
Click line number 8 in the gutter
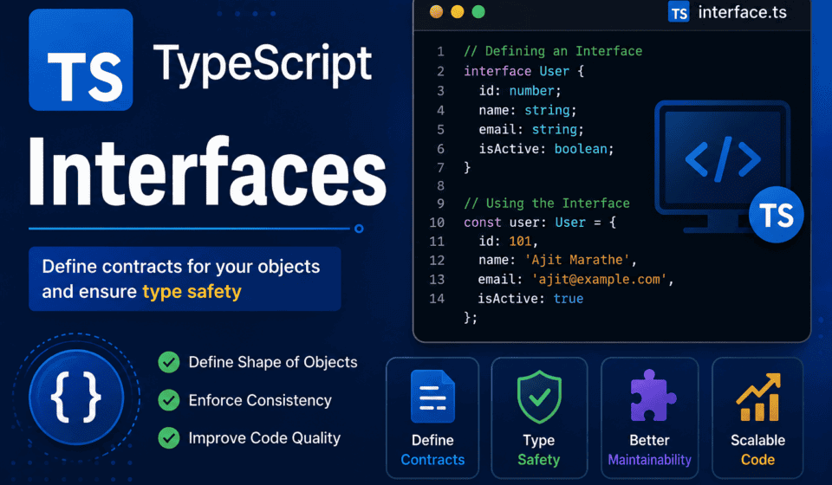[440, 186]
